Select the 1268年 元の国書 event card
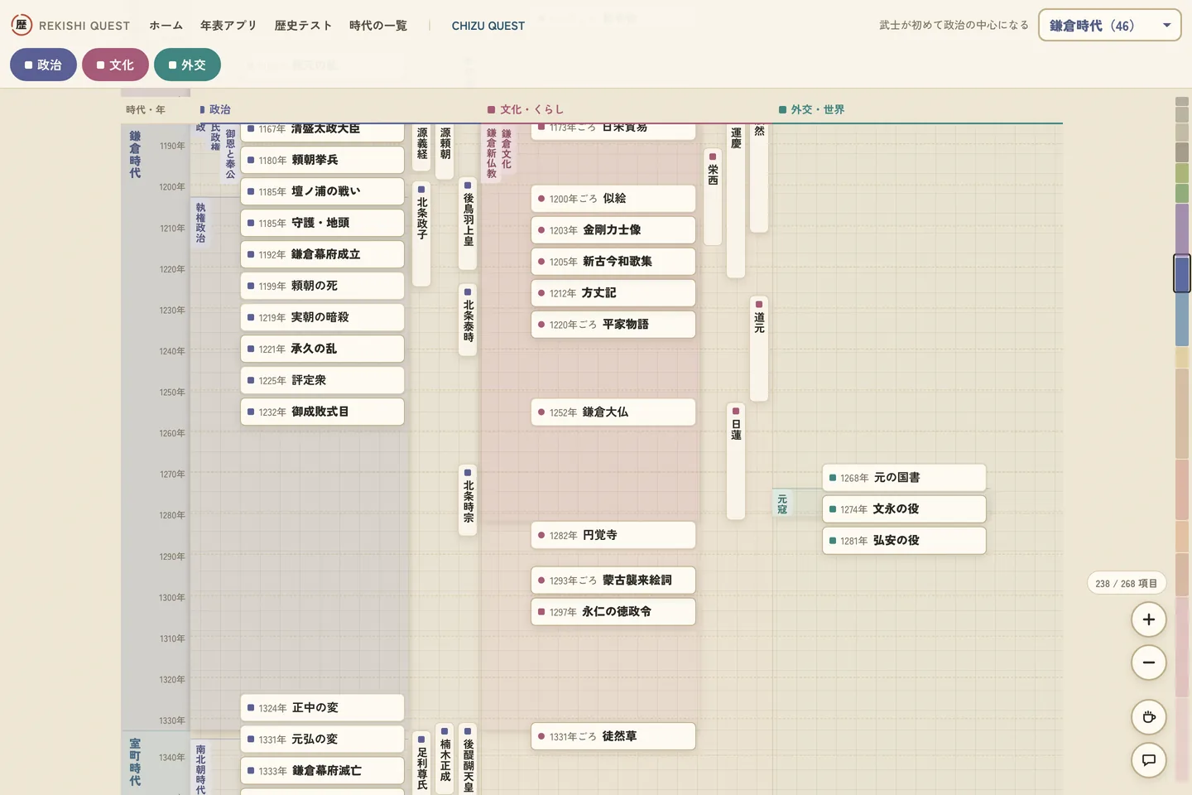1192x795 pixels. coord(904,477)
